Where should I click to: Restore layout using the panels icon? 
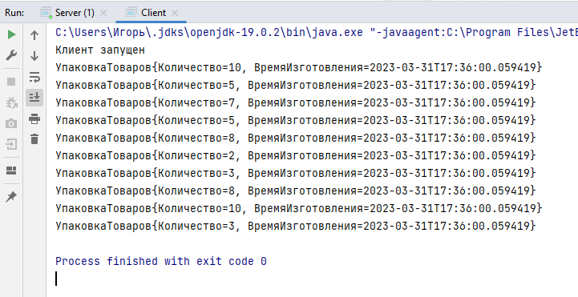pyautogui.click(x=11, y=171)
